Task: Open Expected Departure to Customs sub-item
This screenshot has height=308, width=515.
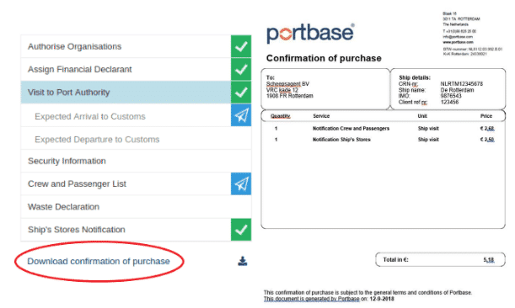Action: 136,140
